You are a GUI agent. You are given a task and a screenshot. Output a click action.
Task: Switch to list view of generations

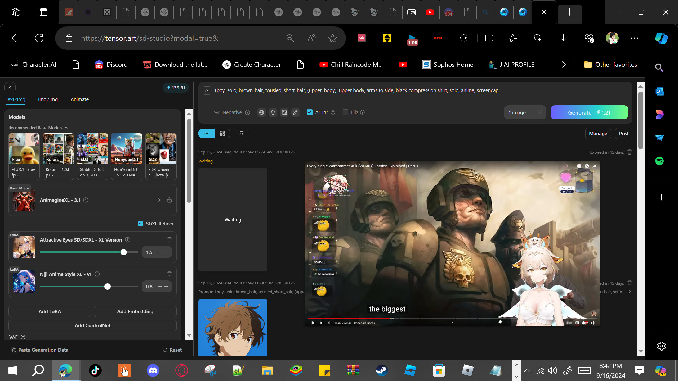pyautogui.click(x=206, y=134)
